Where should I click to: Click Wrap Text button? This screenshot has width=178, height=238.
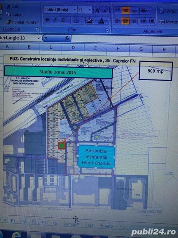(168, 11)
